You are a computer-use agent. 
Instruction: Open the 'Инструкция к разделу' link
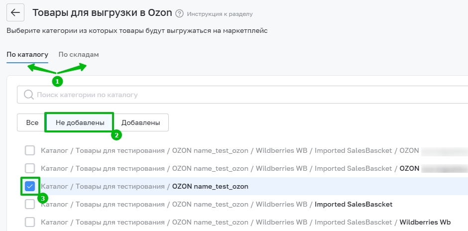click(220, 14)
